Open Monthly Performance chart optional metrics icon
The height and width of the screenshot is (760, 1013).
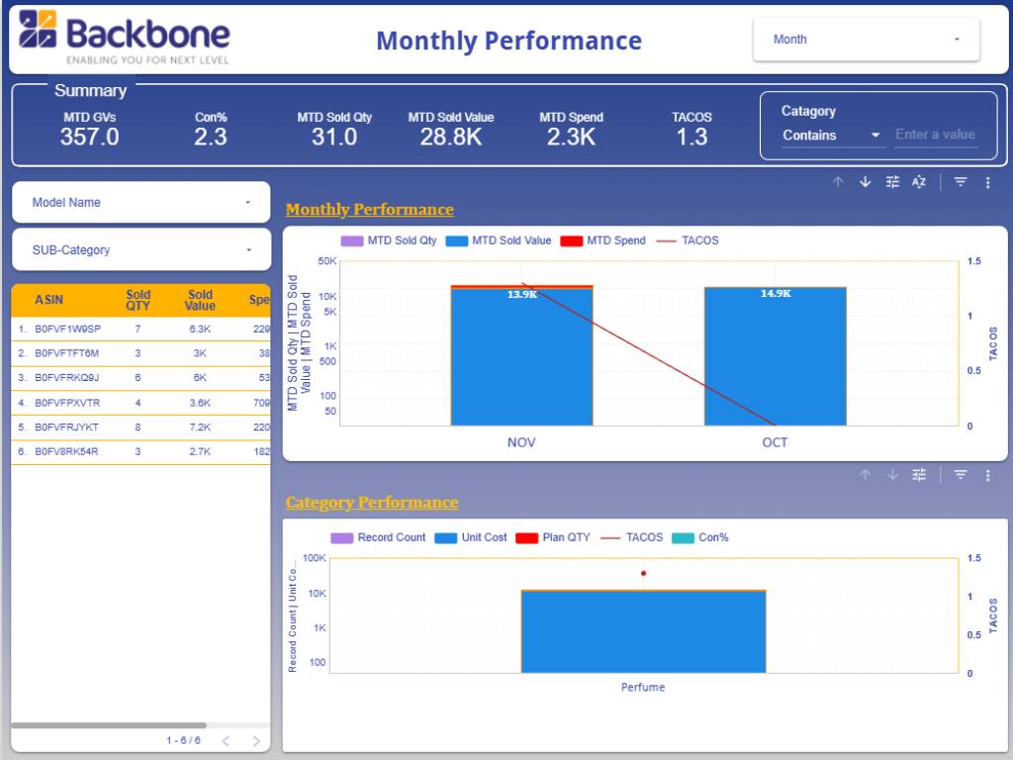coord(892,182)
